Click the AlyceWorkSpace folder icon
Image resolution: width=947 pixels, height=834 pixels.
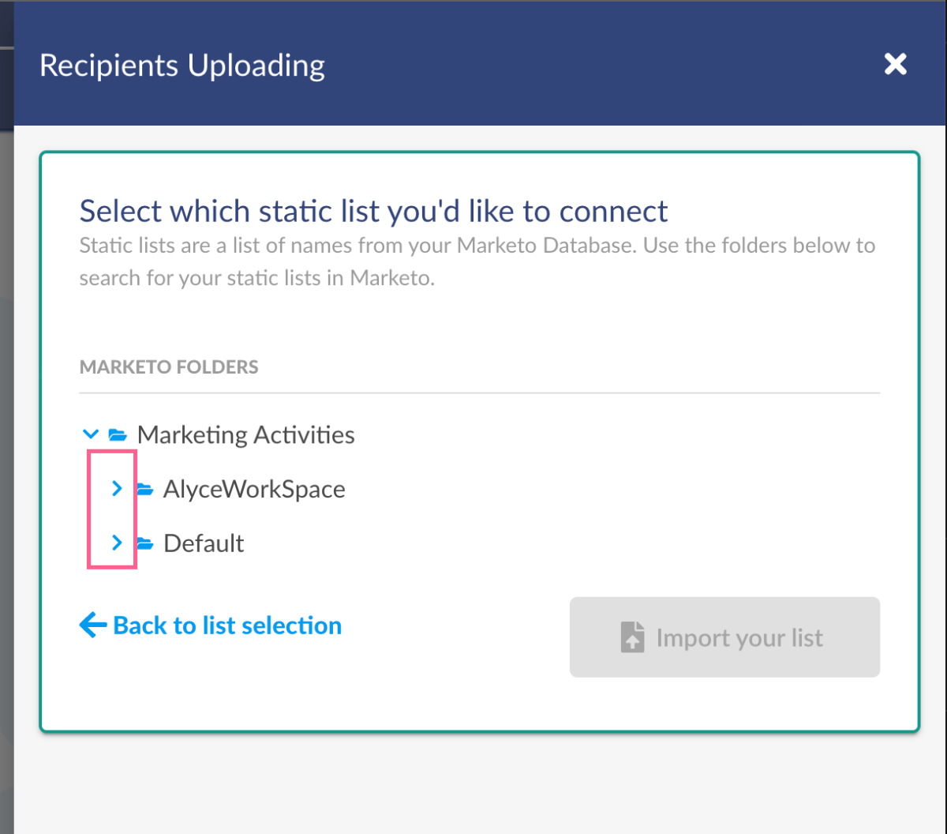(x=144, y=489)
